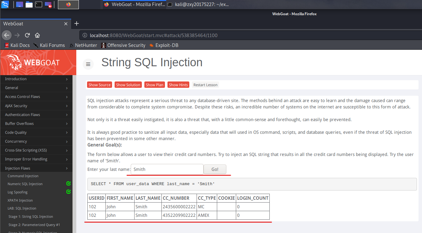Open Command Injection lesson
Screen dimensions: 422x233
(x=23, y=176)
